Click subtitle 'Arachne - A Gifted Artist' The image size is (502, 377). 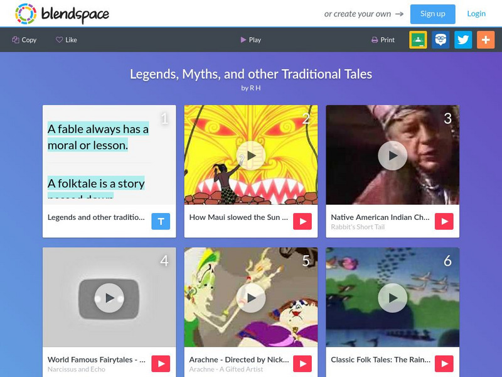(x=226, y=369)
